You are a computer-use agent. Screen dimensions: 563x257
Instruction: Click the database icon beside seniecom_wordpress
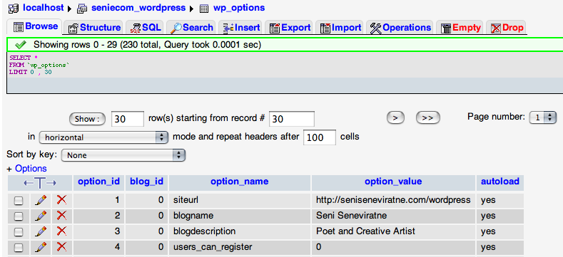[x=82, y=9]
